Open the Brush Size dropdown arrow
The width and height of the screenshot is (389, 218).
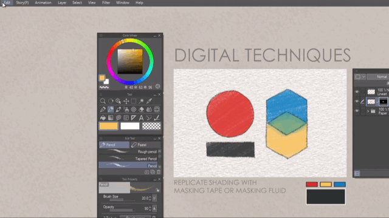pyautogui.click(x=154, y=198)
